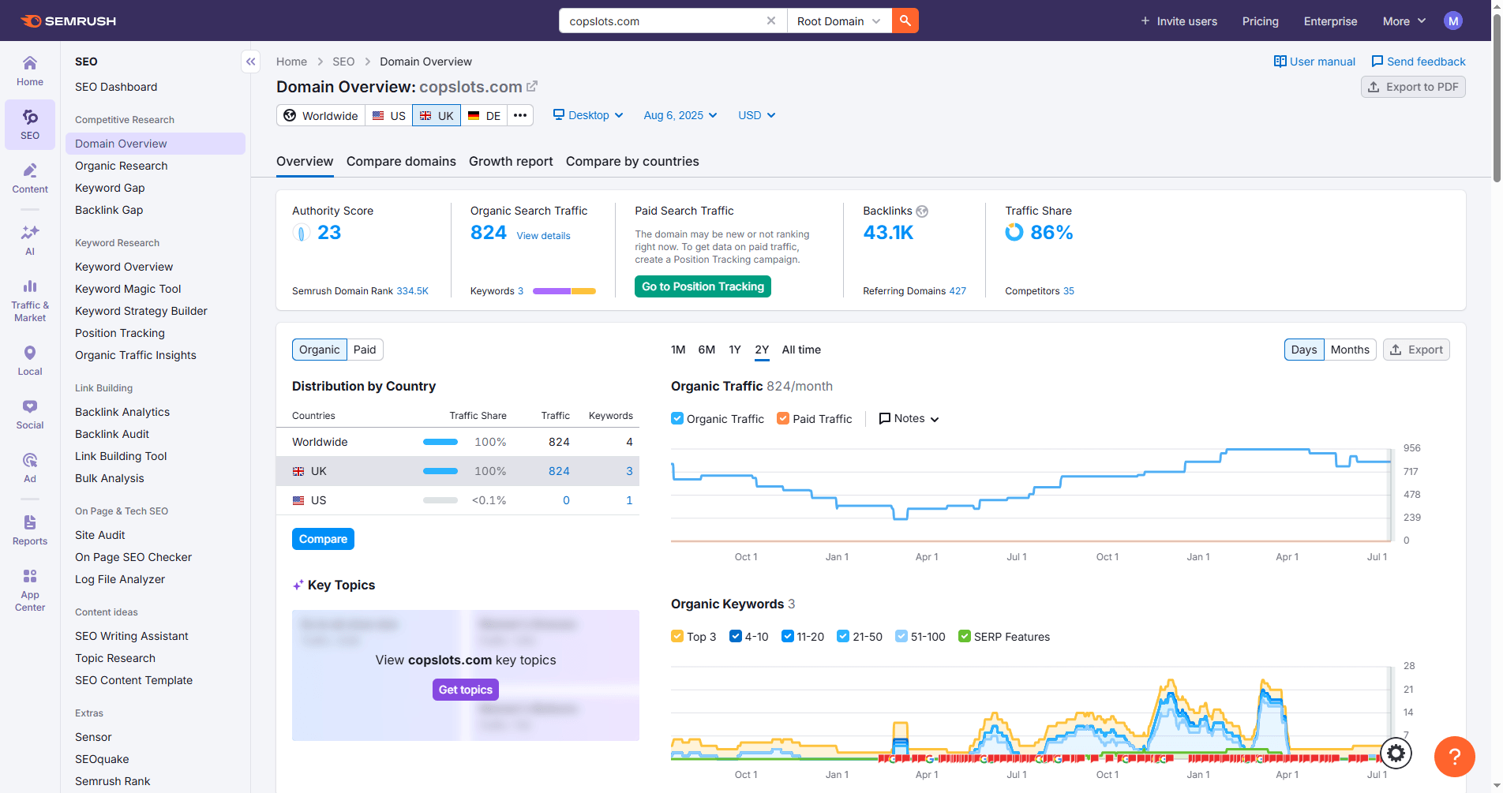
Task: Select the DE database
Action: tap(484, 115)
